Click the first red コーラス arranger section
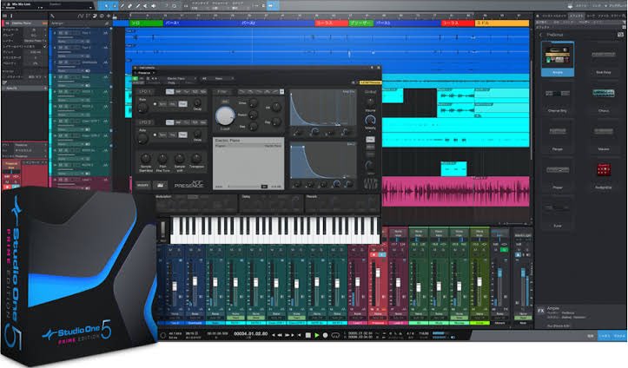 pos(331,23)
